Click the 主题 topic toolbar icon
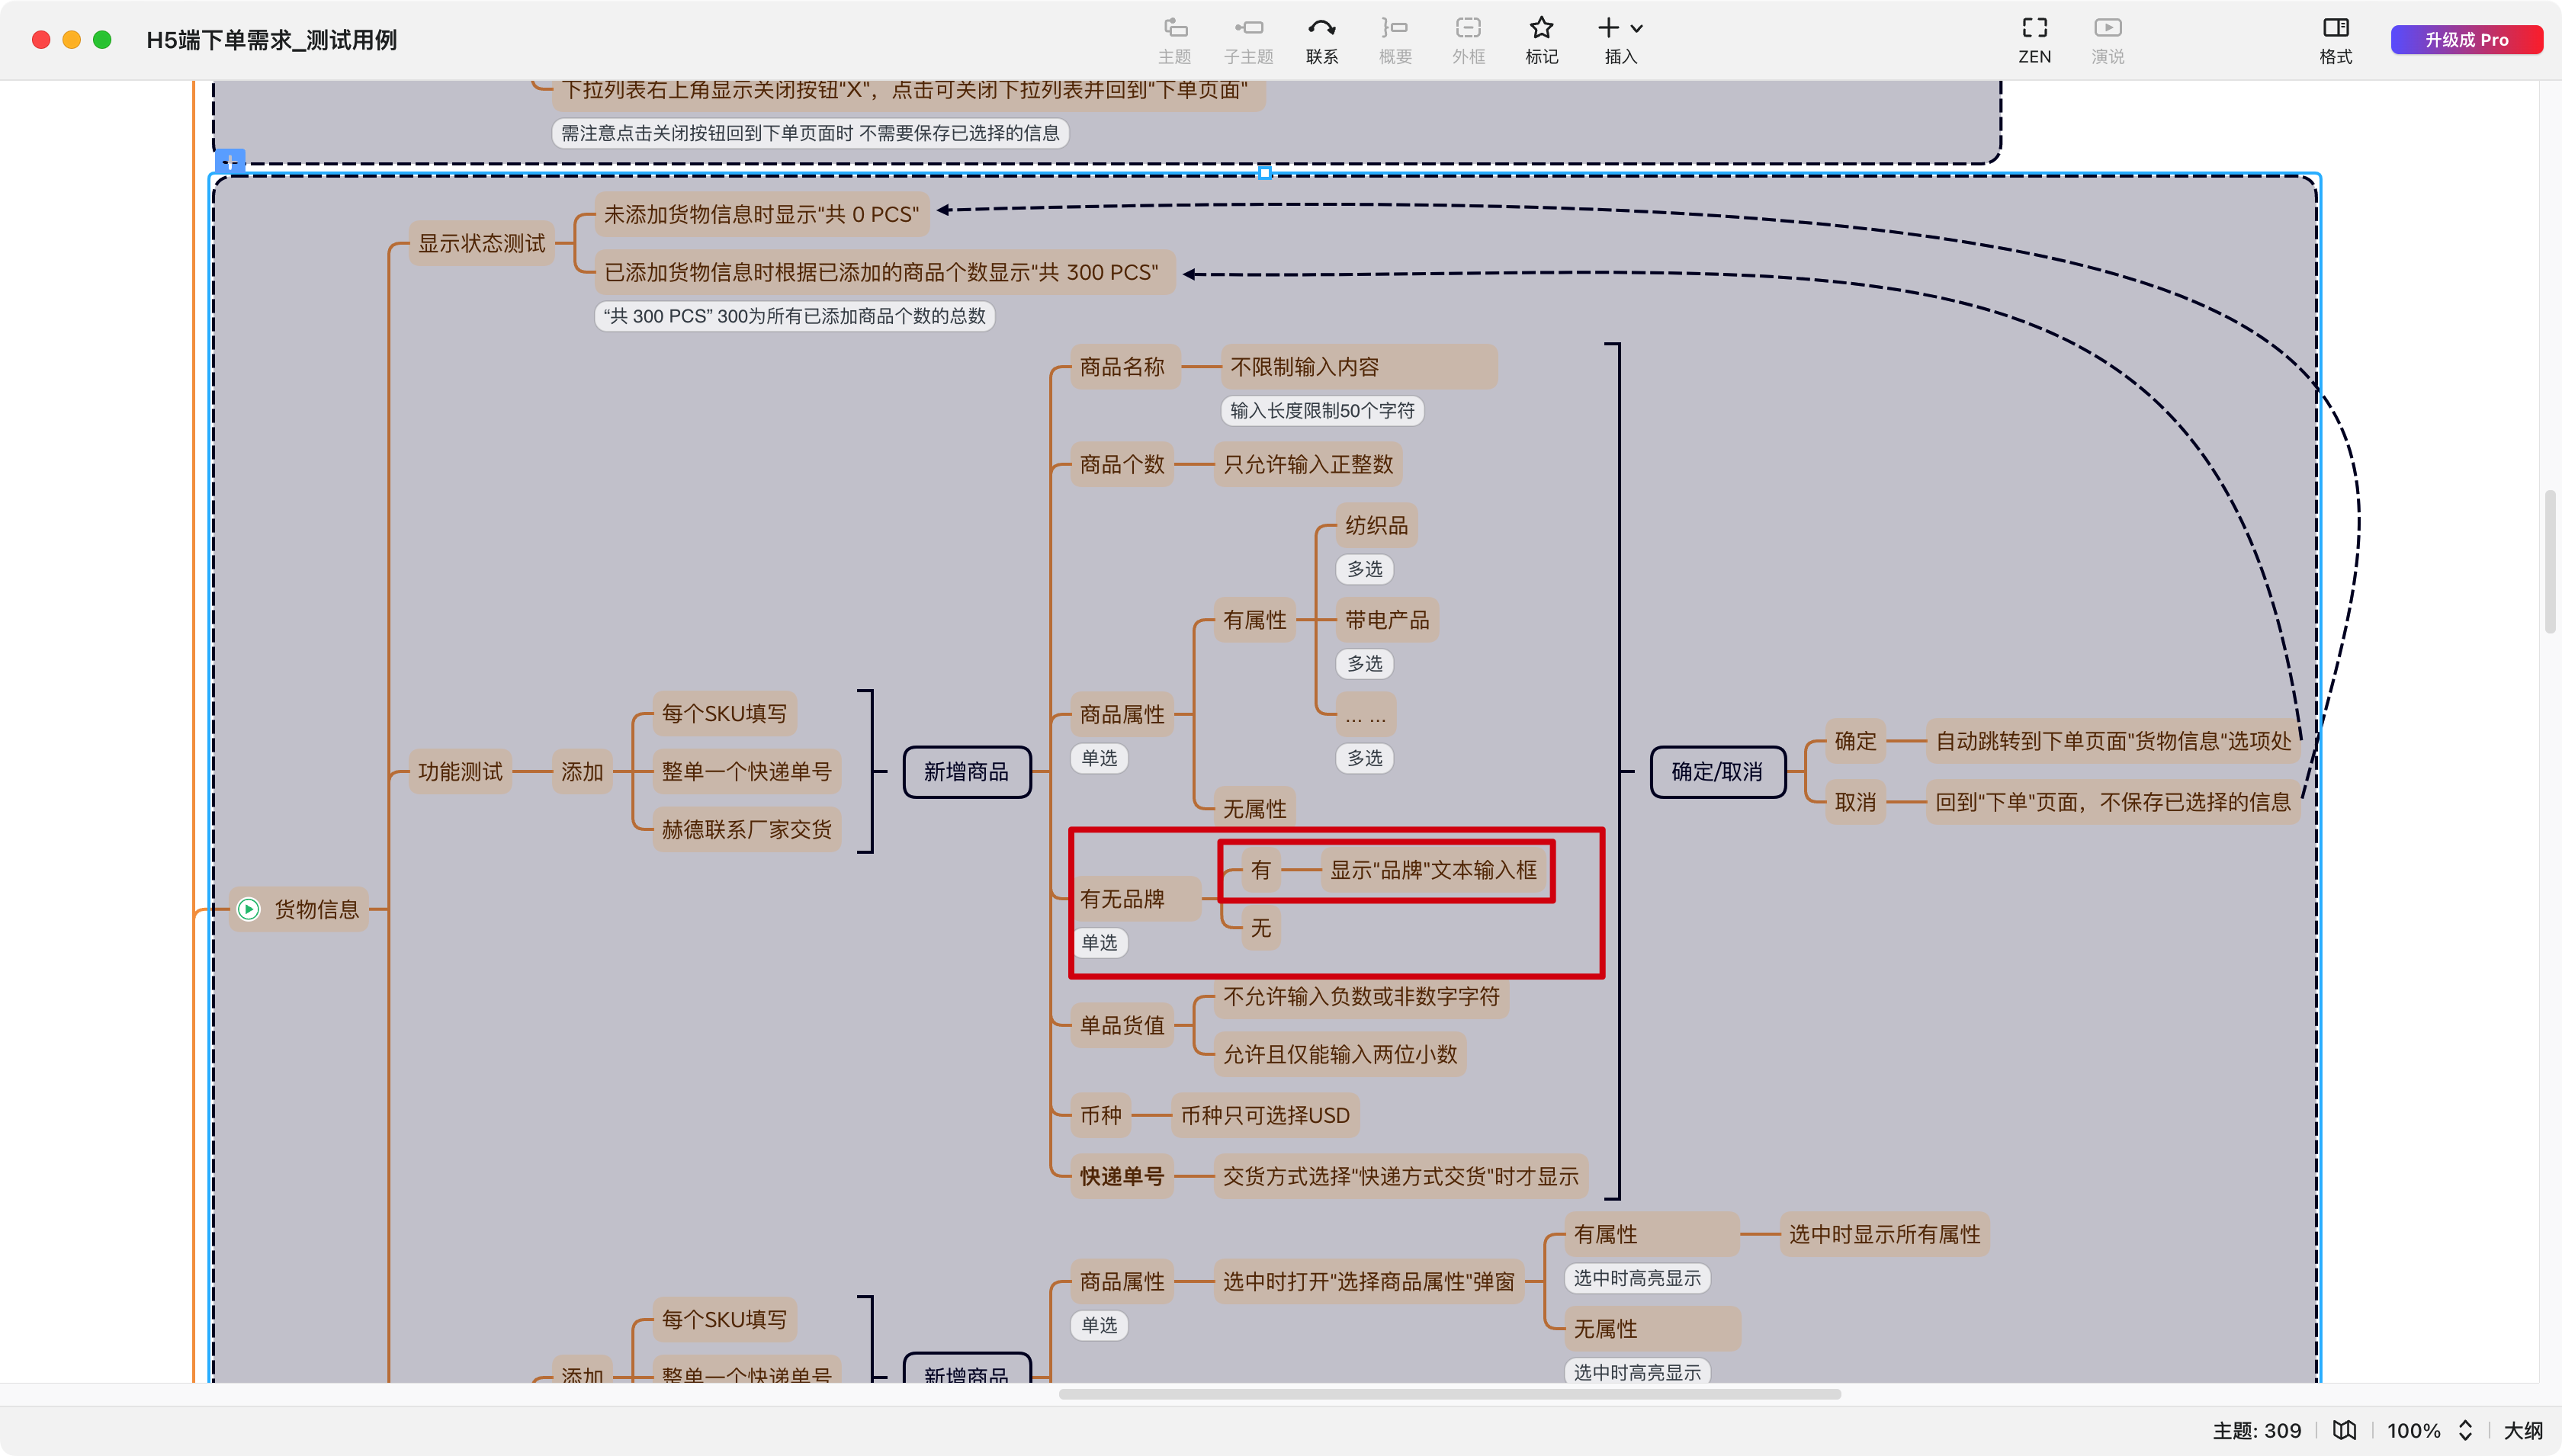The image size is (2562, 1456). pos(1174,28)
